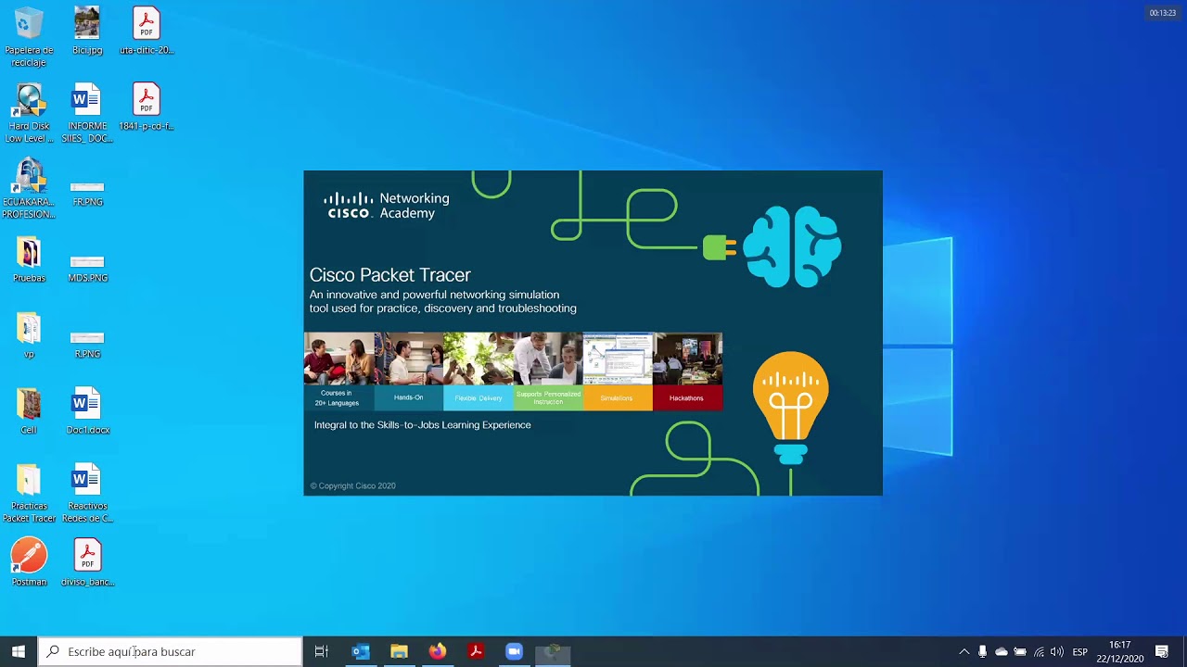
Task: Click the Cisco Networking Academy logo
Action: tap(386, 206)
